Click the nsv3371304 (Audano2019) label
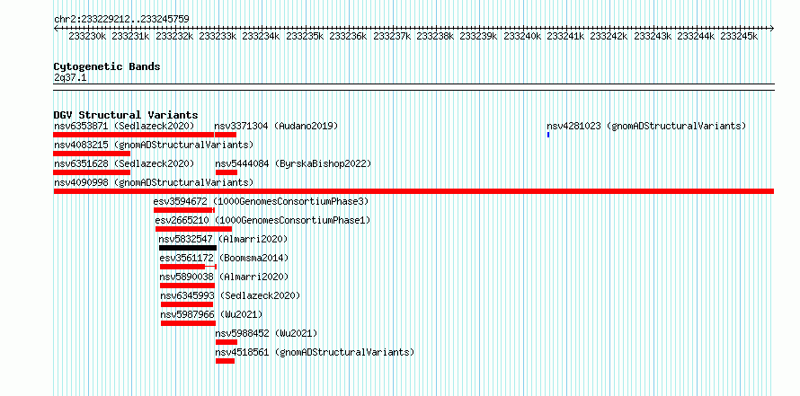 [x=276, y=126]
